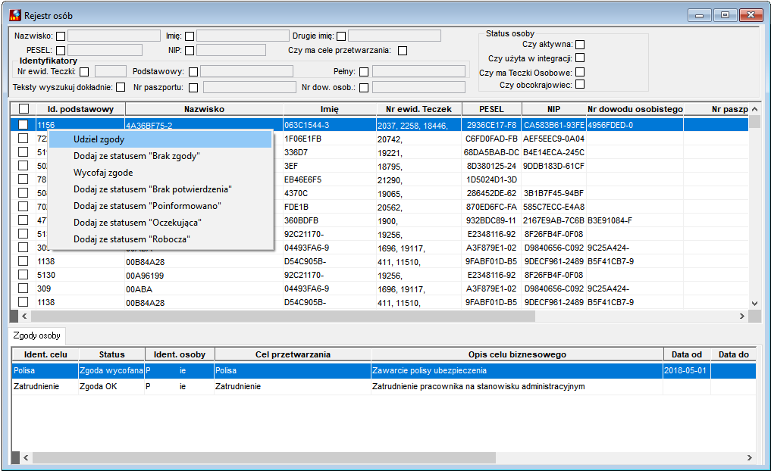This screenshot has width=771, height=471.
Task: Choose Dodaj ze statusem "Robocza"
Action: click(160, 239)
